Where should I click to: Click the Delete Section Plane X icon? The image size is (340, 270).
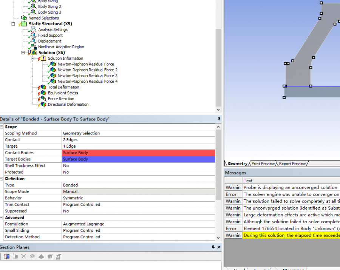click(23, 256)
